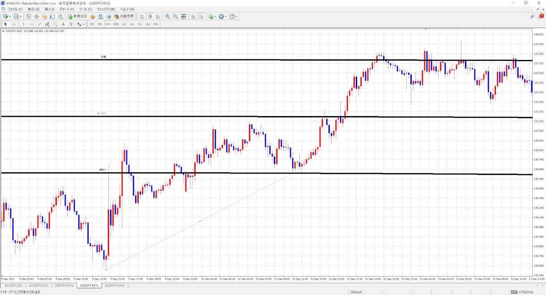Select the trendline drawing tool
This screenshot has height=295, width=546.
(x=39, y=24)
